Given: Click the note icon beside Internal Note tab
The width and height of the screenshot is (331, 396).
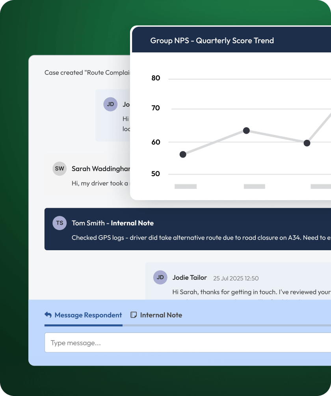Looking at the screenshot, I should click(x=134, y=315).
